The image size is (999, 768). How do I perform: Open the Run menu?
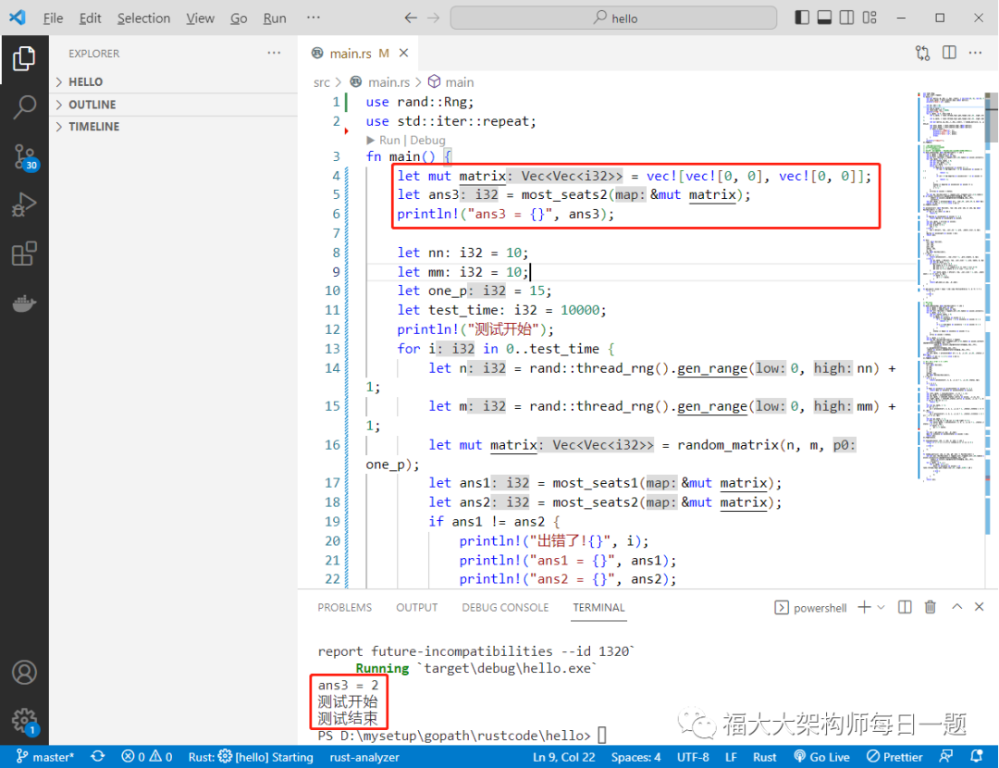tap(275, 18)
